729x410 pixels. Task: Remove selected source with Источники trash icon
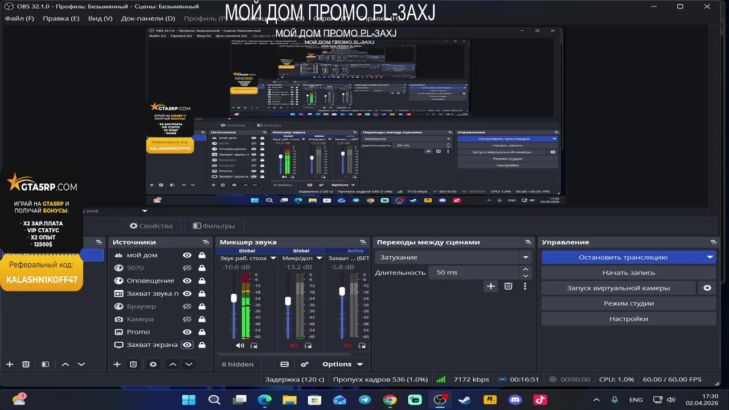click(133, 364)
